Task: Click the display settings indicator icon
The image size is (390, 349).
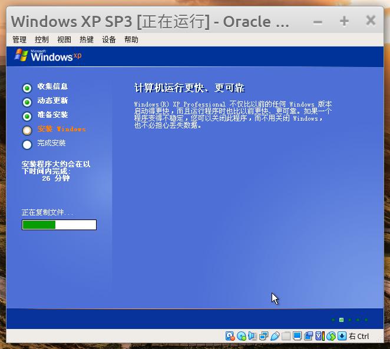Action: coord(297,336)
